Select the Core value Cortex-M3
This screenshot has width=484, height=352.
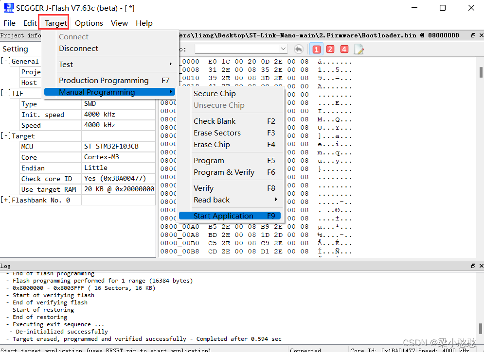[119, 157]
